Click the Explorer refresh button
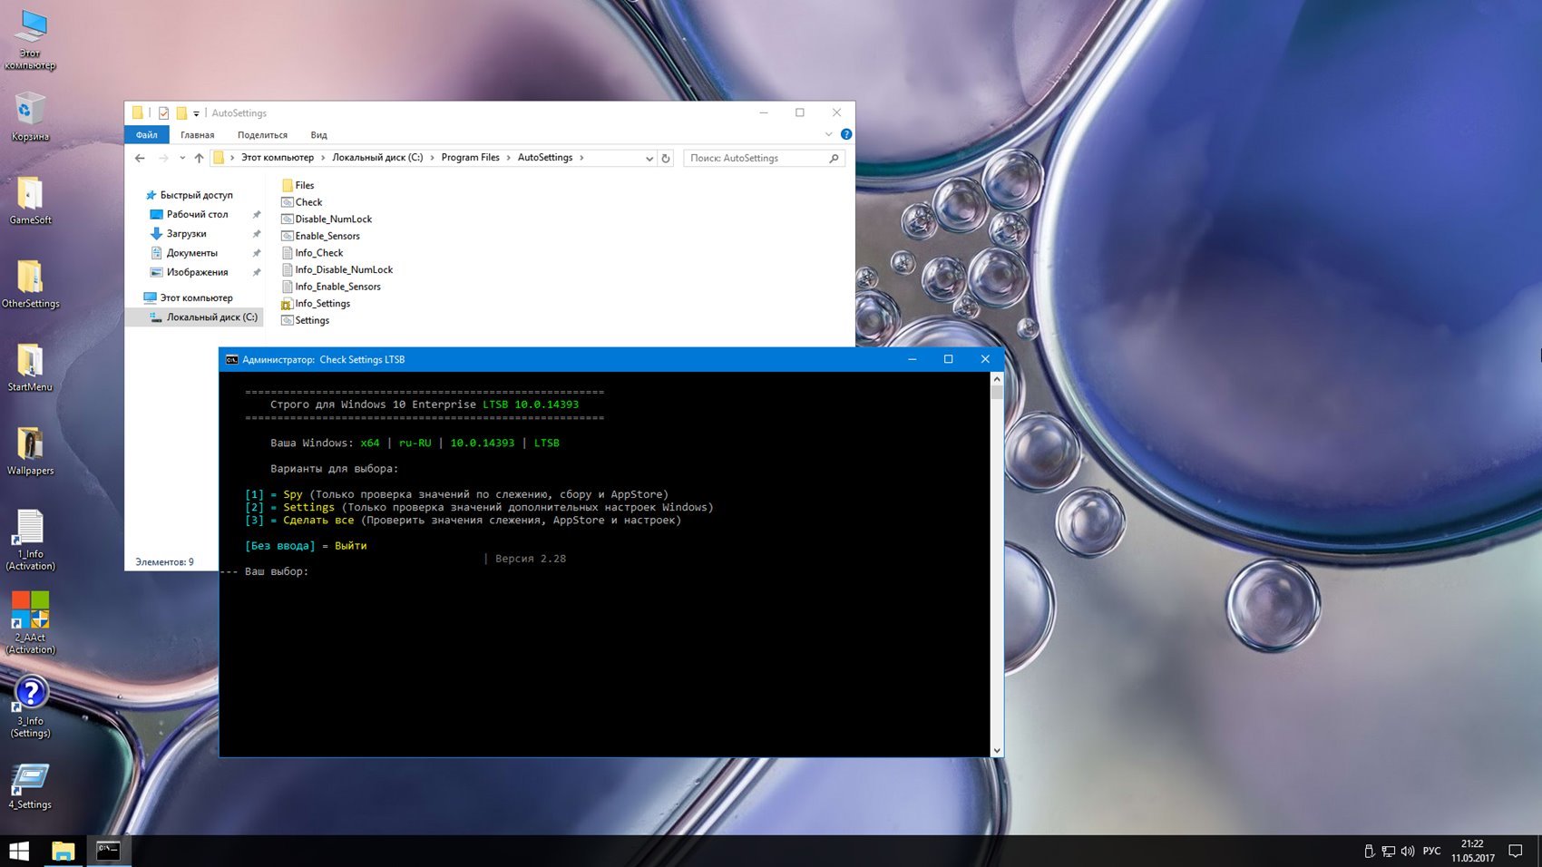This screenshot has width=1542, height=867. click(x=666, y=158)
